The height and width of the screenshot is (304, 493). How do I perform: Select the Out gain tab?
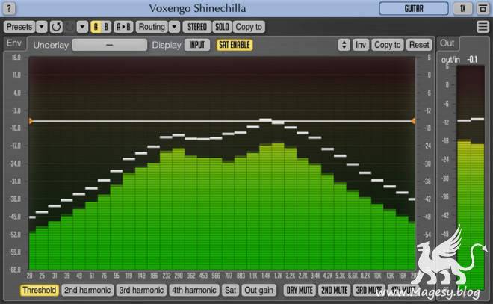click(x=258, y=290)
